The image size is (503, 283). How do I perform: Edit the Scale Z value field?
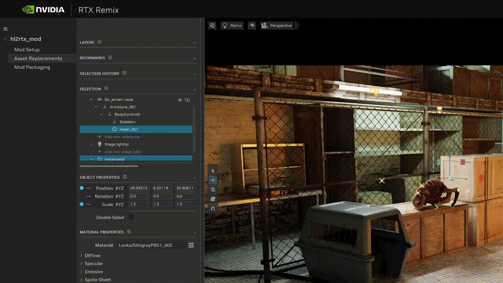coord(185,204)
